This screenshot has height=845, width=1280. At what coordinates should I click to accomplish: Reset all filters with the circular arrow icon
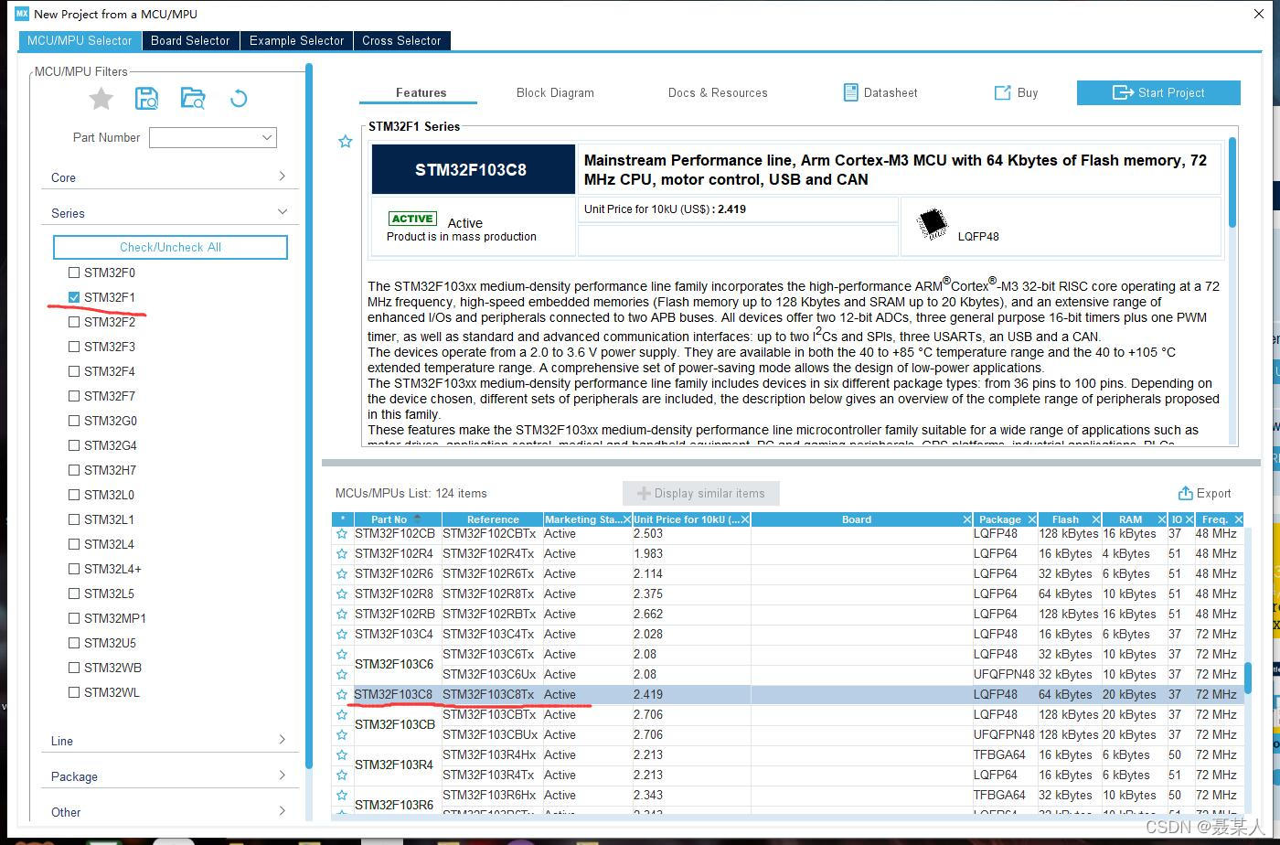pos(239,99)
